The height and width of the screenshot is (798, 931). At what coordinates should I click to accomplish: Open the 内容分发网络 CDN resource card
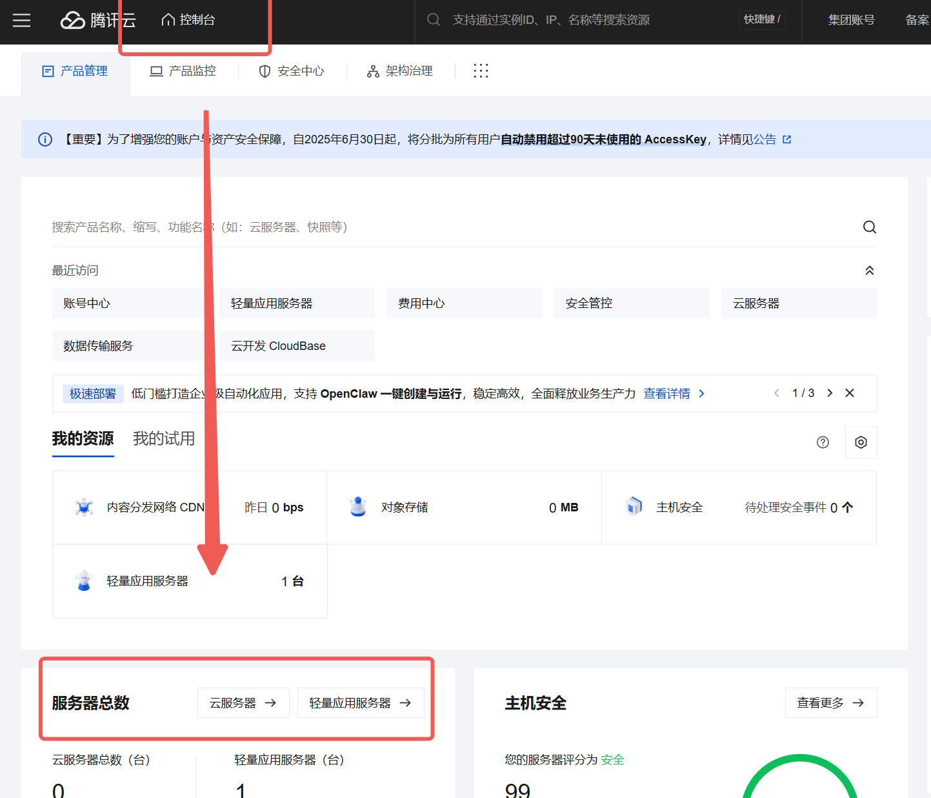pos(190,507)
